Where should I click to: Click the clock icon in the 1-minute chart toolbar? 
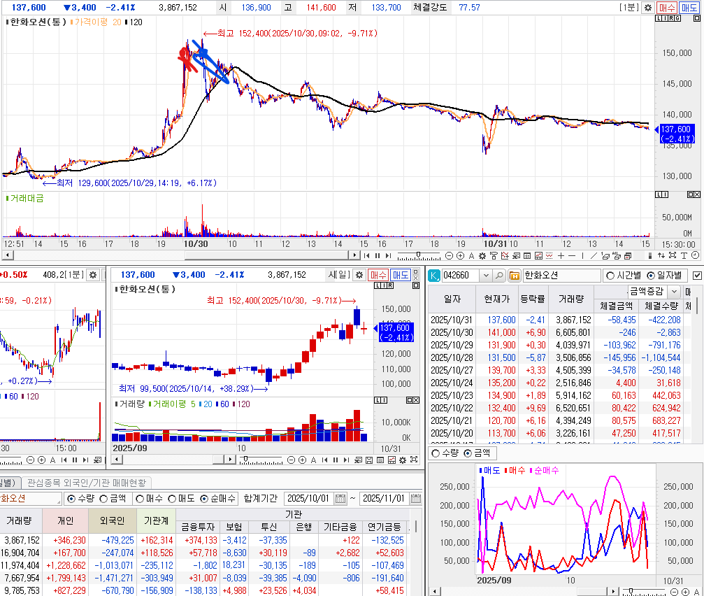point(695,255)
